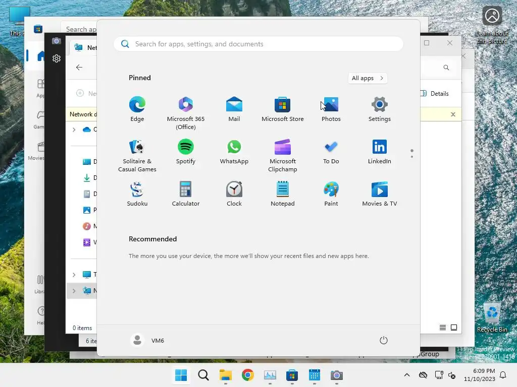Open the Spotify app
The width and height of the screenshot is (517, 387).
pos(186,152)
